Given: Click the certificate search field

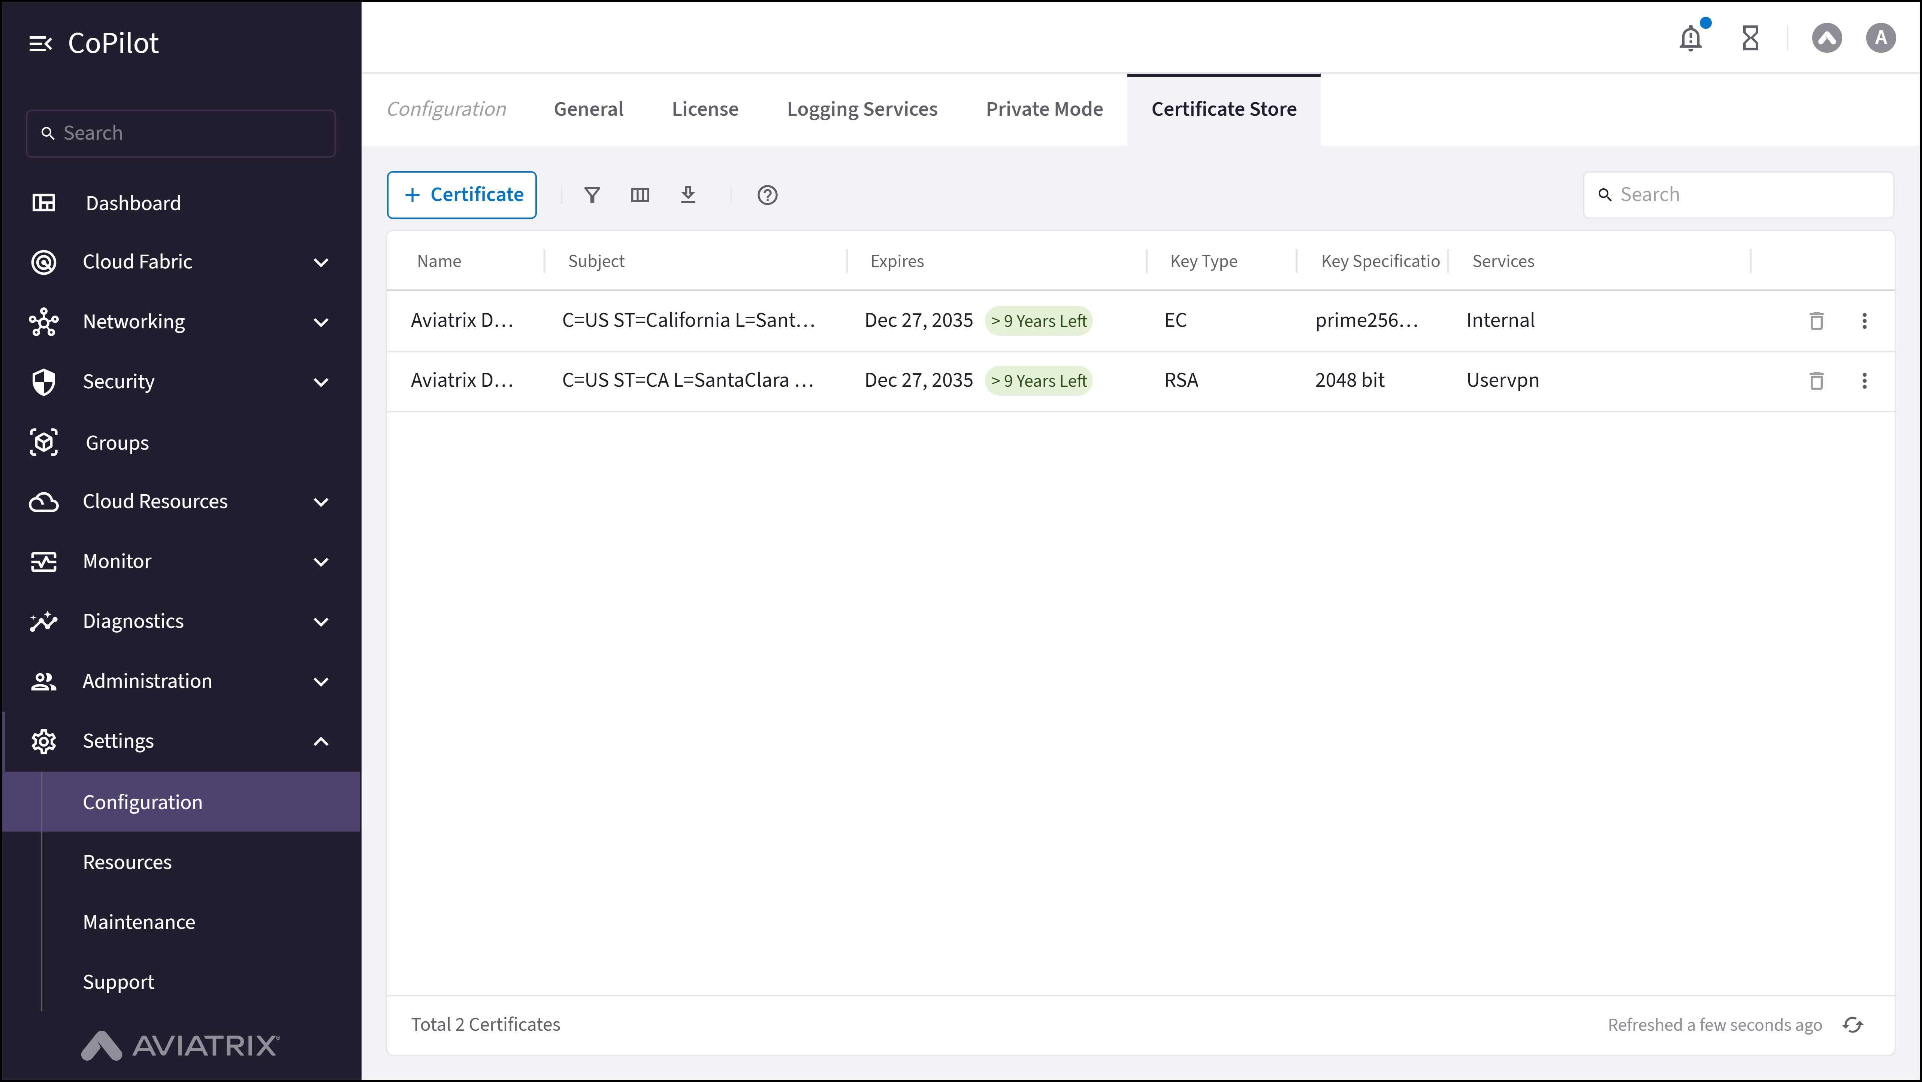Looking at the screenshot, I should [1738, 194].
